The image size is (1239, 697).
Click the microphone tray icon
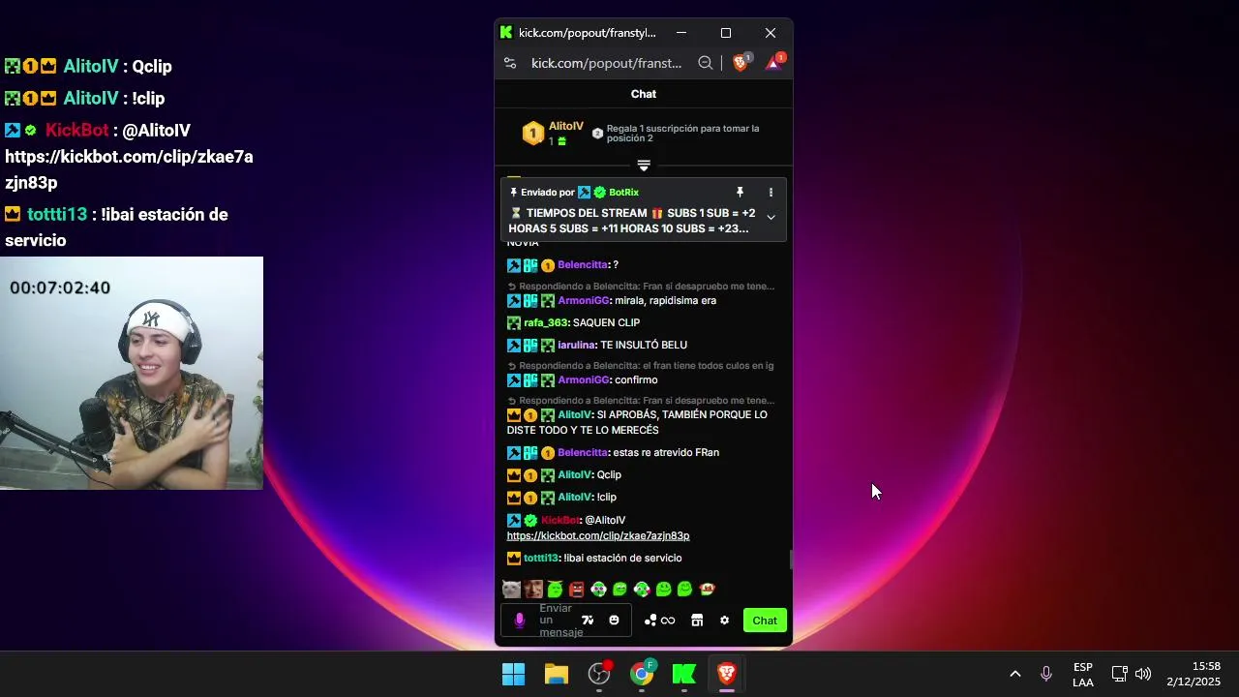tap(1046, 674)
